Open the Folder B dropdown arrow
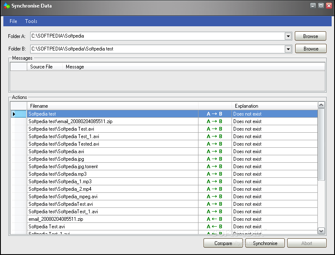 (x=288, y=49)
